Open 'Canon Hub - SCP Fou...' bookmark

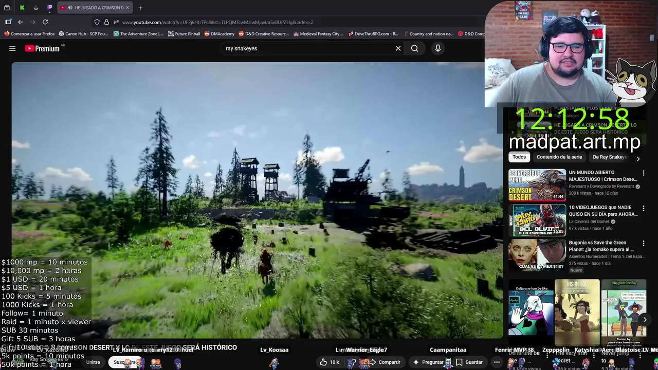point(83,34)
